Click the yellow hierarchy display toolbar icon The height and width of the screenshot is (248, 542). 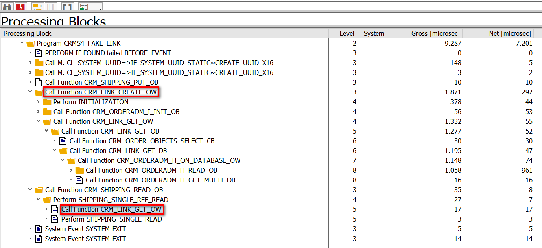[37, 7]
